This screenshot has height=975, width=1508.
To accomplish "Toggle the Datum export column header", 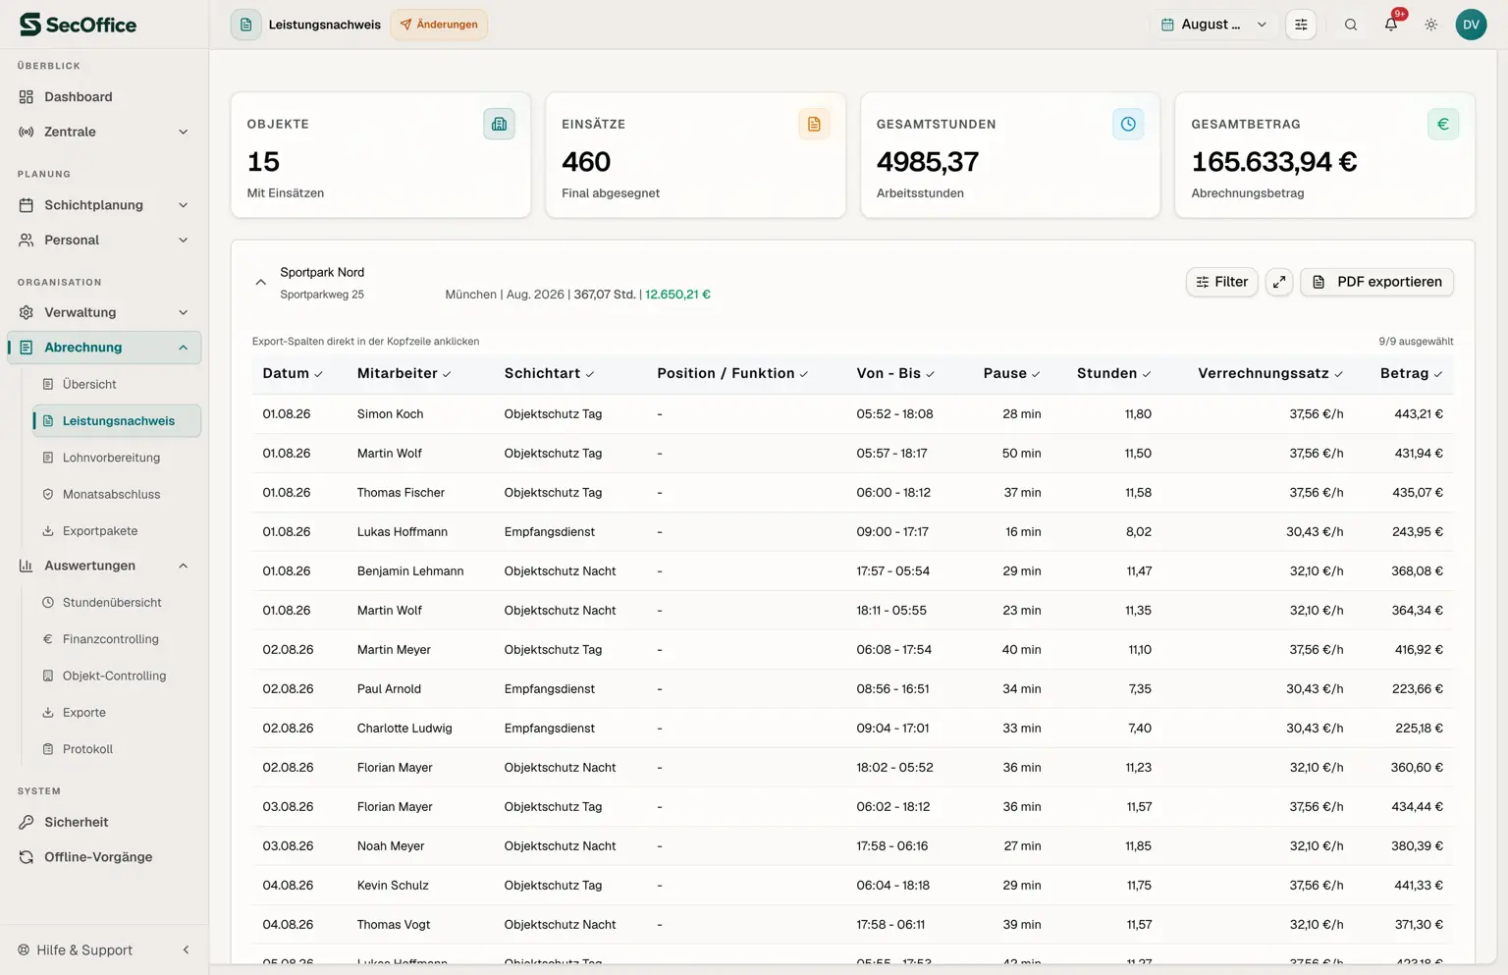I will point(293,373).
